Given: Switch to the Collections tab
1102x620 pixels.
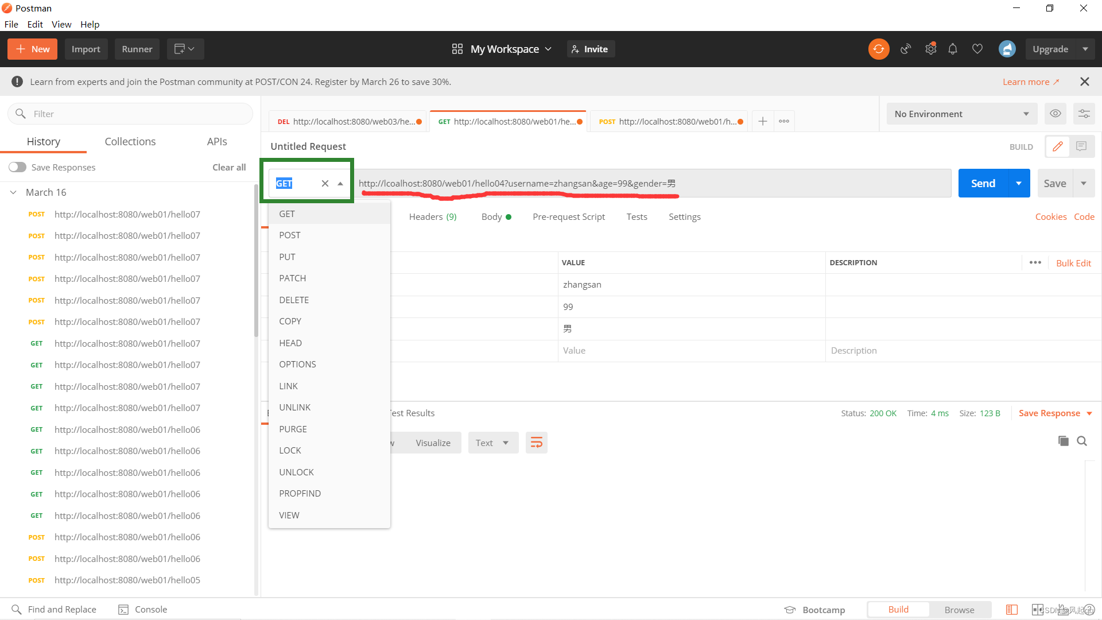Looking at the screenshot, I should (130, 142).
